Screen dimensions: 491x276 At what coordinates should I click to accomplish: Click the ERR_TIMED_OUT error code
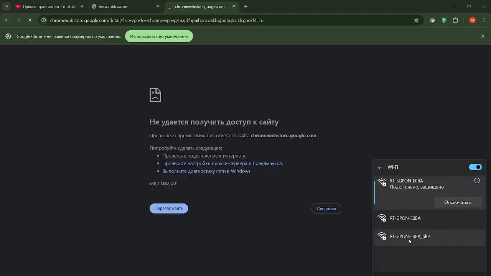[x=164, y=183]
